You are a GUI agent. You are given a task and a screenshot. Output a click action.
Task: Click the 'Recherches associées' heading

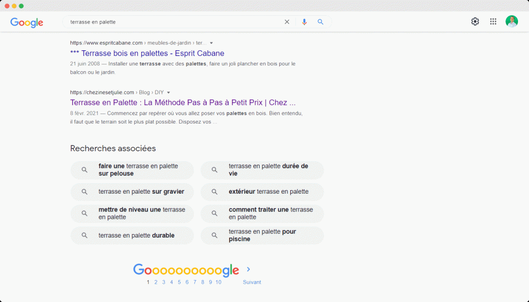(x=113, y=148)
